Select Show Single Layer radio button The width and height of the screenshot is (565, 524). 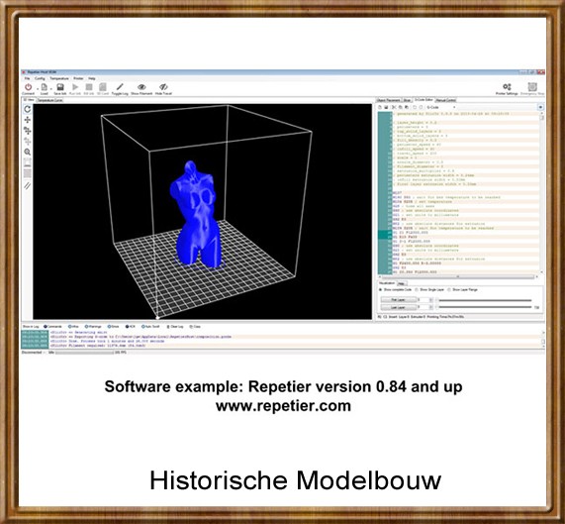417,289
